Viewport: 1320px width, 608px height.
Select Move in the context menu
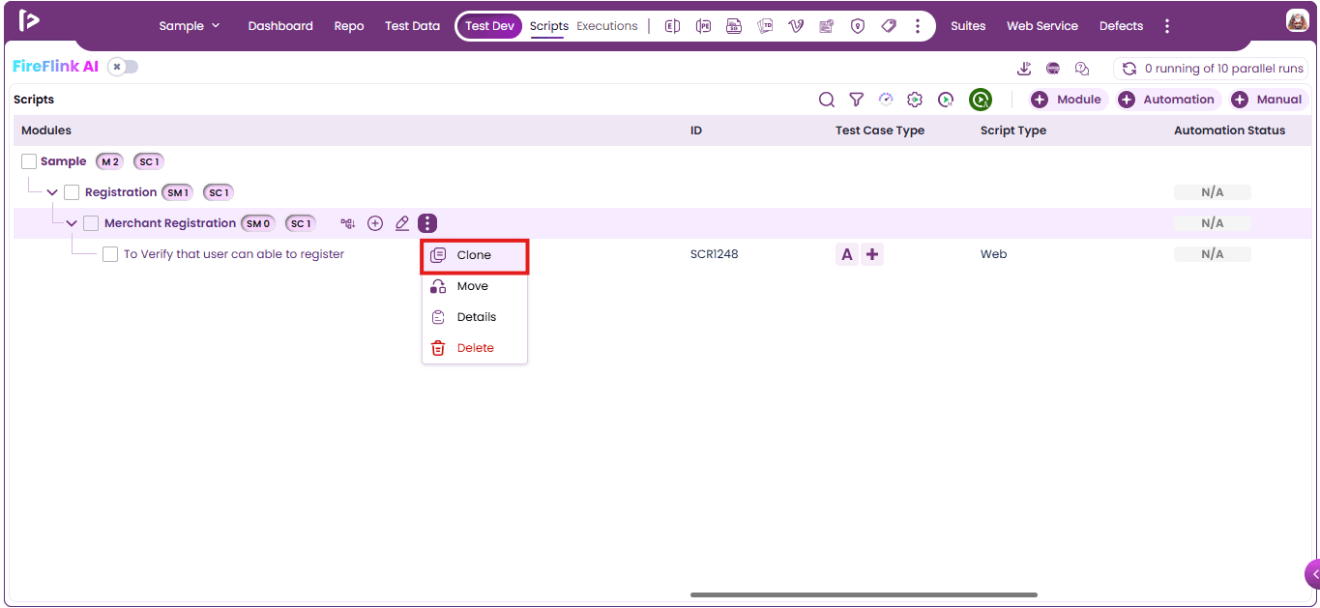click(475, 286)
